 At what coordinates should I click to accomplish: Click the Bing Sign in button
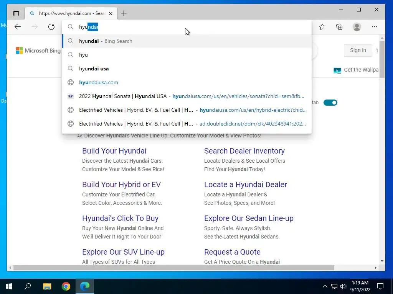[x=358, y=50]
